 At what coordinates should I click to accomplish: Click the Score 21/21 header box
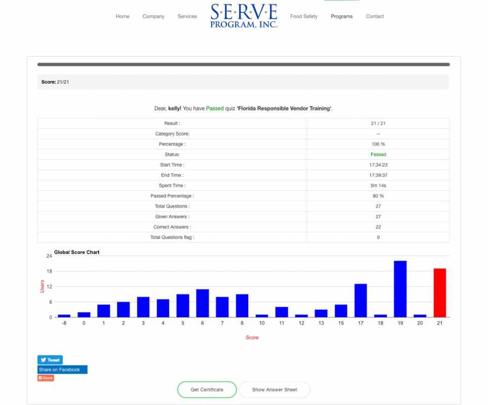(x=243, y=82)
